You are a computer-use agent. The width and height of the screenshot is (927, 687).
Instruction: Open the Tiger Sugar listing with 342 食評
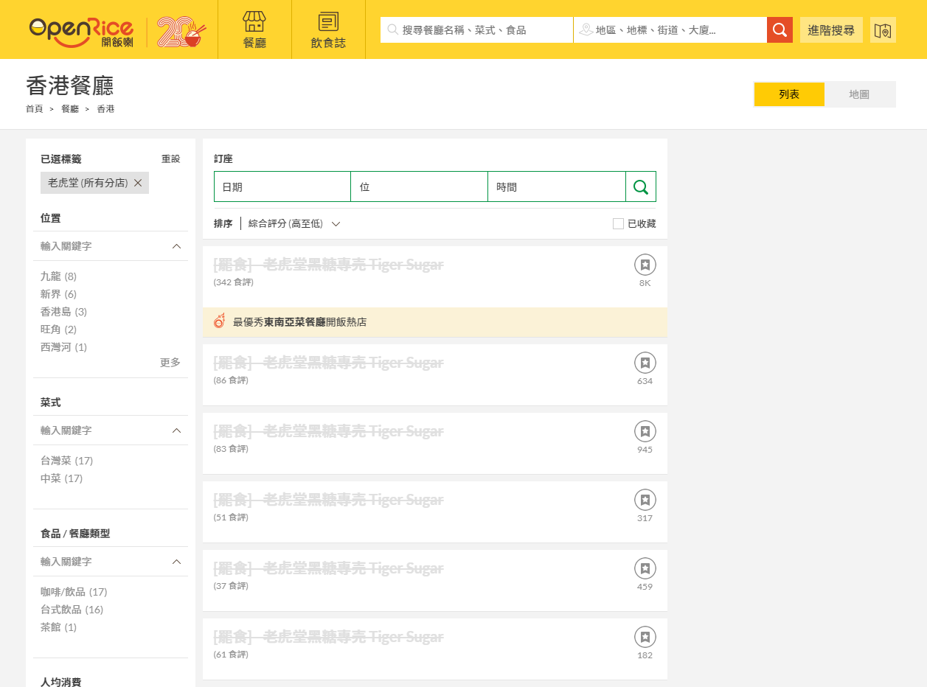click(329, 265)
